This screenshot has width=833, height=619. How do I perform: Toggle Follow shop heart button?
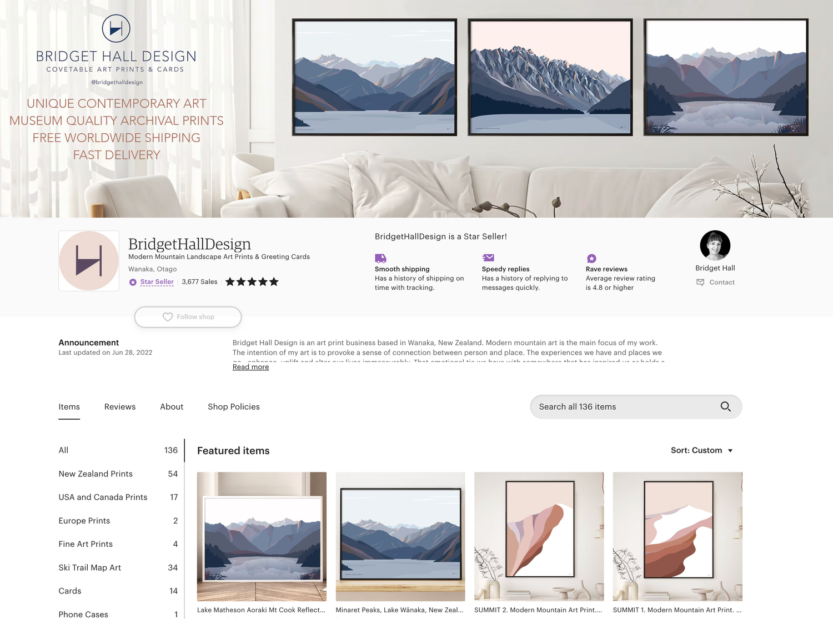188,317
